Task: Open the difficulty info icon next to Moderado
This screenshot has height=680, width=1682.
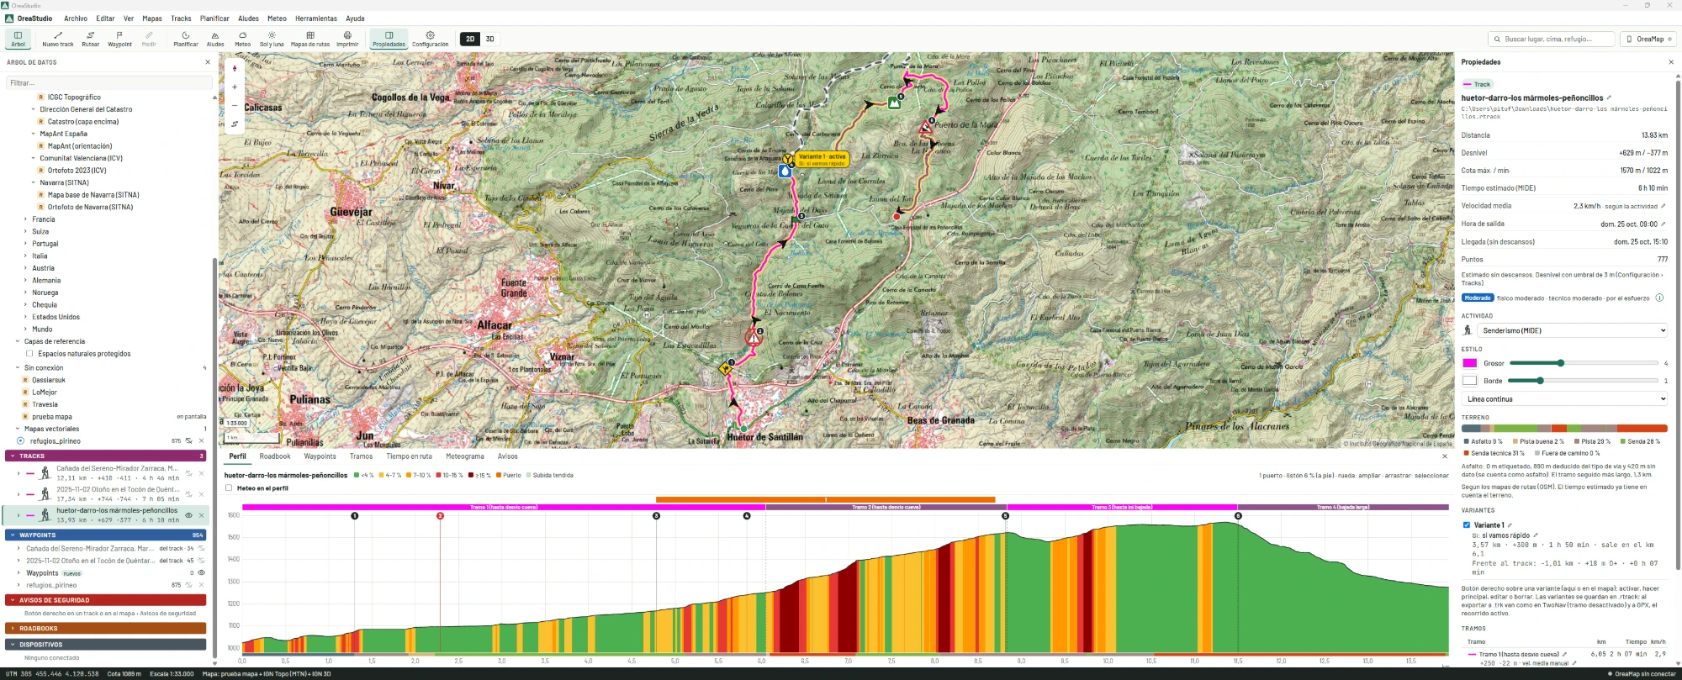Action: pyautogui.click(x=1659, y=298)
